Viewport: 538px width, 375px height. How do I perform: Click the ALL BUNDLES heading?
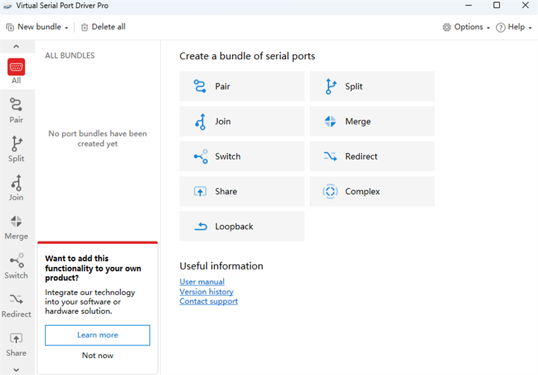(x=70, y=56)
